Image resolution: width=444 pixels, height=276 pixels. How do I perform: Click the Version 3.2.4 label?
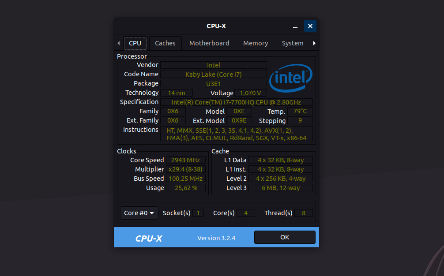pyautogui.click(x=216, y=237)
